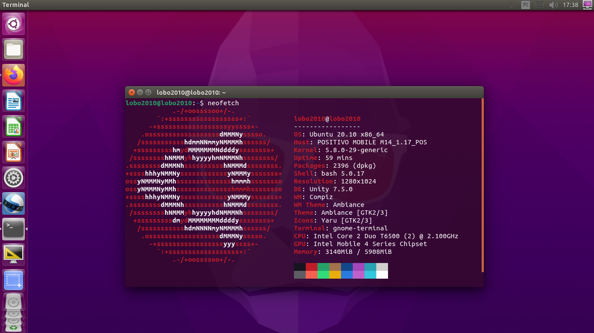The image size is (594, 333).
Task: Open LibreOffice Calc in the dock
Action: [13, 126]
